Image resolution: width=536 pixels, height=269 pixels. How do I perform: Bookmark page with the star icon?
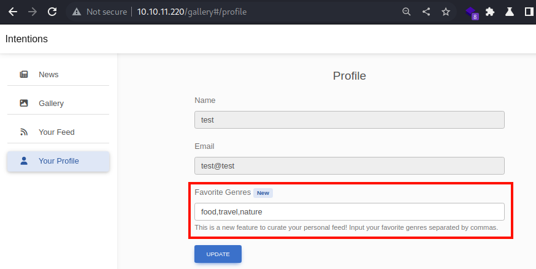[x=445, y=12]
